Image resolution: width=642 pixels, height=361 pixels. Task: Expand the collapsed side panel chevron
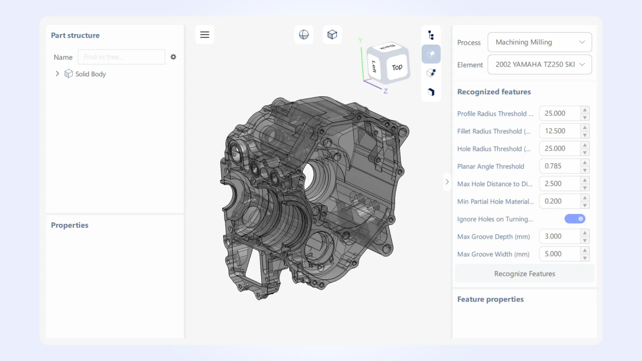pos(447,182)
